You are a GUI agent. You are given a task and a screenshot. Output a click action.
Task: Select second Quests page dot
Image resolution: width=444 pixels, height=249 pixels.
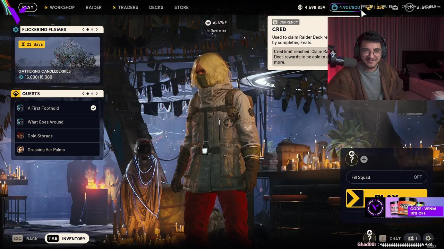tap(92, 94)
